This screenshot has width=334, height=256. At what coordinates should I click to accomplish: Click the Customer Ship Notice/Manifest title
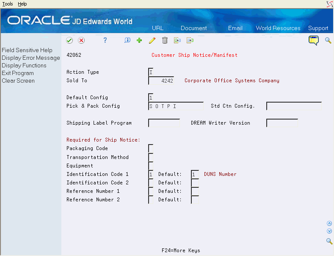click(194, 55)
